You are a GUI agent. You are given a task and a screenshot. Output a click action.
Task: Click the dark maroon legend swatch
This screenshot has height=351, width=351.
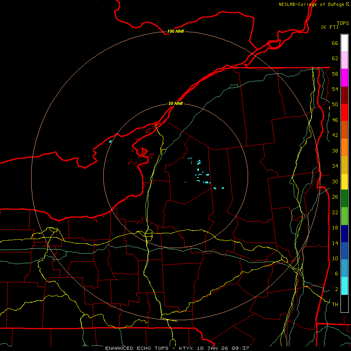point(344,95)
